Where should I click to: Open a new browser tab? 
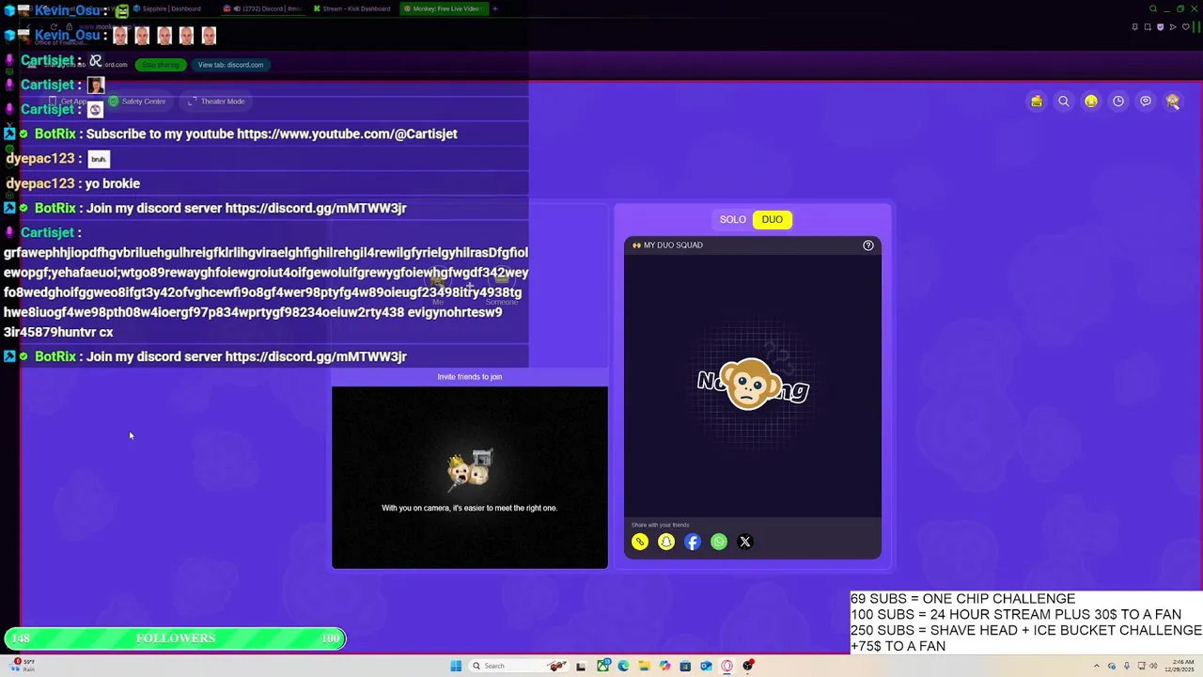[x=495, y=8]
